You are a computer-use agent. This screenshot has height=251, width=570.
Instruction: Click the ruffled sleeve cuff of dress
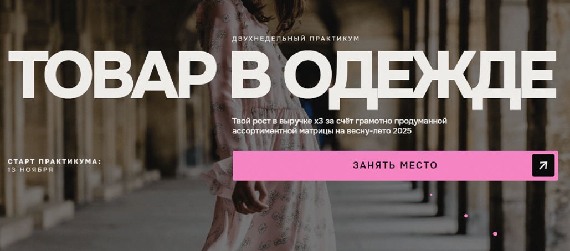click(x=218, y=177)
